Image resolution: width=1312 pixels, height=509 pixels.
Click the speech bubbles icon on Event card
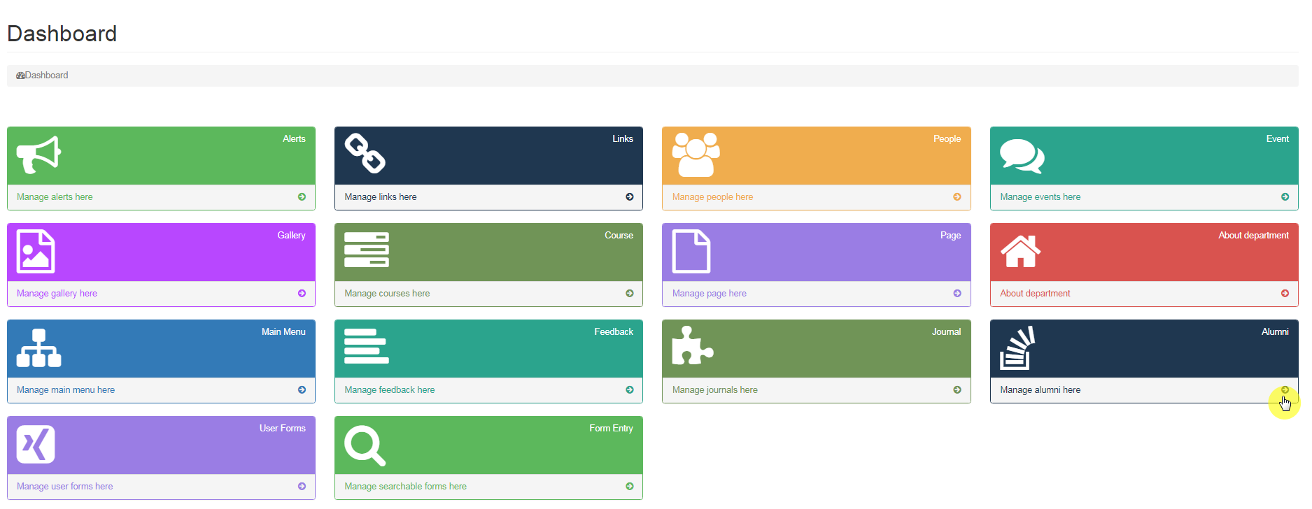coord(1022,156)
